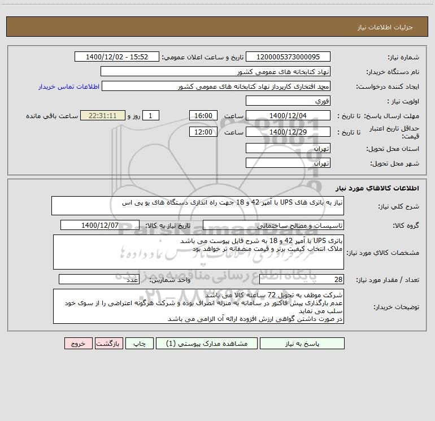
Task: Click priority field showing فوری
Action: click(288, 101)
